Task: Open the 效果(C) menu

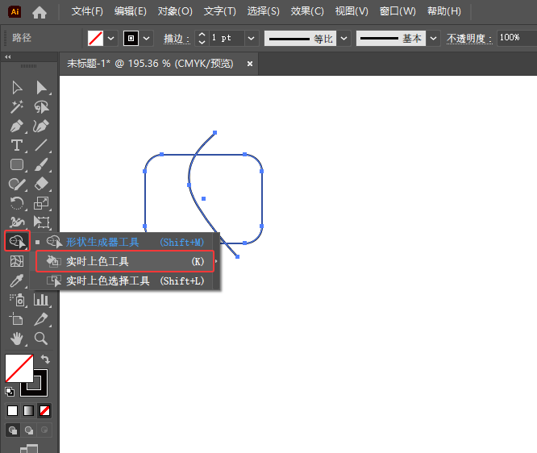Action: pyautogui.click(x=307, y=11)
